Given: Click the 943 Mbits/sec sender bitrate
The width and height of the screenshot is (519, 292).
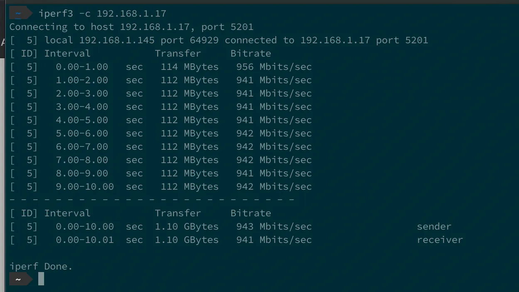Looking at the screenshot, I should pos(274,227).
